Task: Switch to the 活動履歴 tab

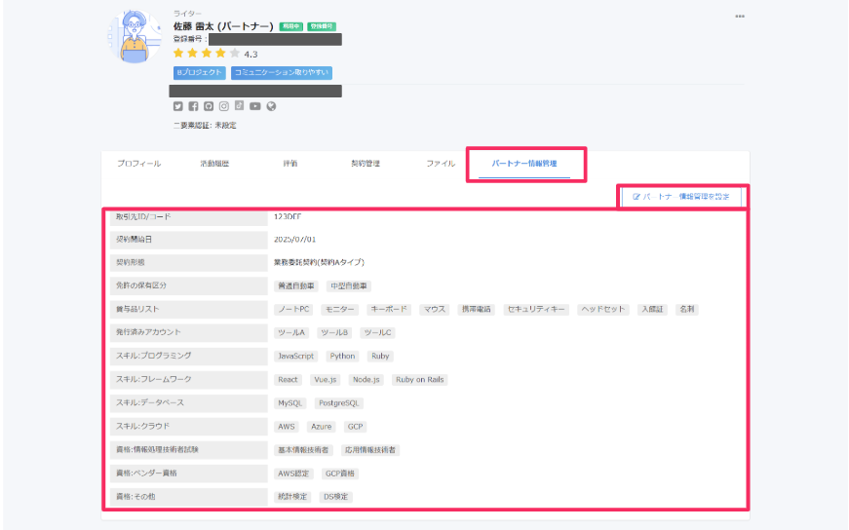Action: tap(214, 164)
